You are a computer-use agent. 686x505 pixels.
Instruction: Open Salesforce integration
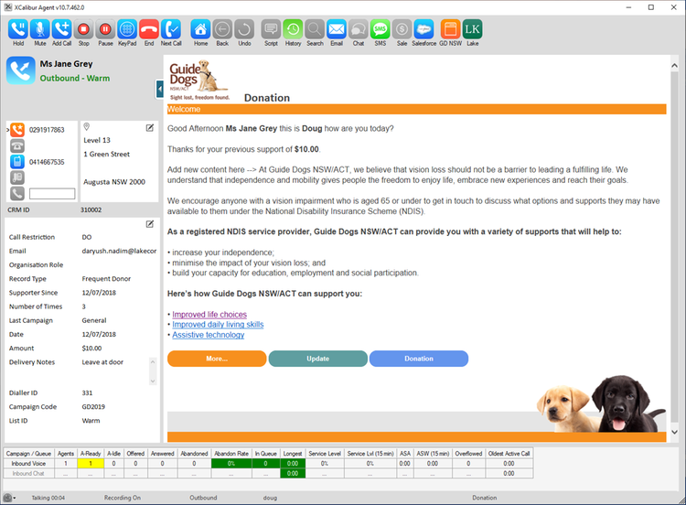[424, 30]
